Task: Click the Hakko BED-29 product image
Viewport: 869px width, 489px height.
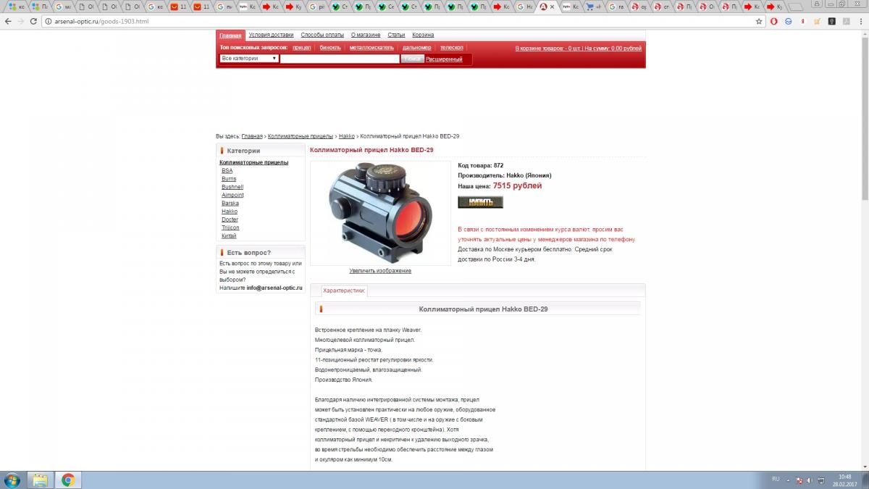Action: (380, 213)
